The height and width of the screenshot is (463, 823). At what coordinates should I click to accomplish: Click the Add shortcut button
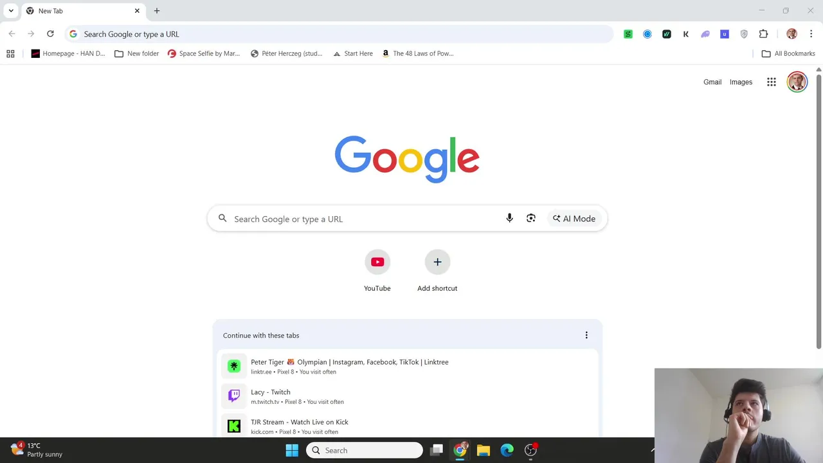pos(437,271)
